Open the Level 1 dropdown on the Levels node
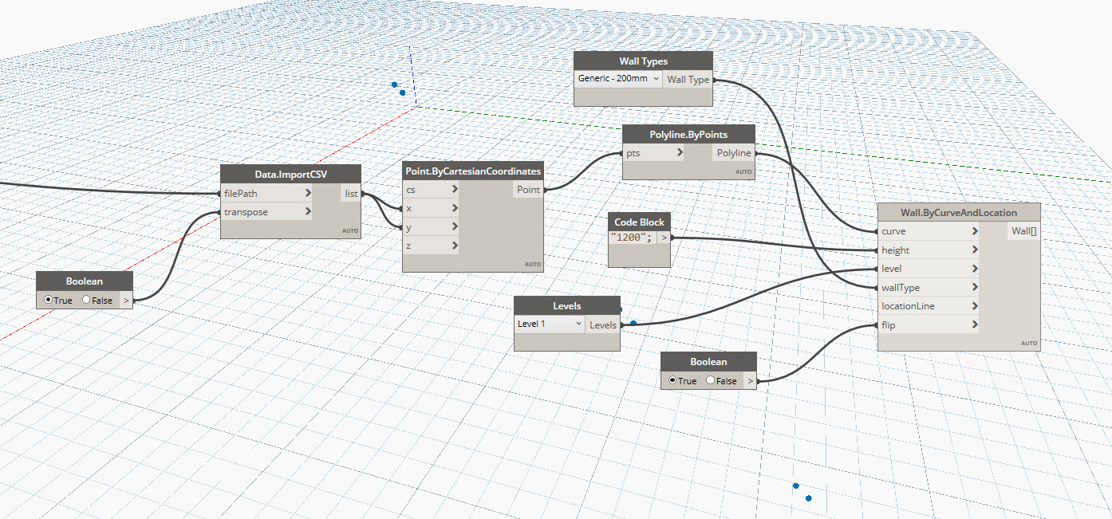 (549, 324)
